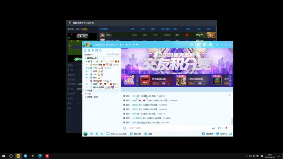The image size is (283, 159).
Task: Select the game controller tab icon
Action: (x=210, y=45)
